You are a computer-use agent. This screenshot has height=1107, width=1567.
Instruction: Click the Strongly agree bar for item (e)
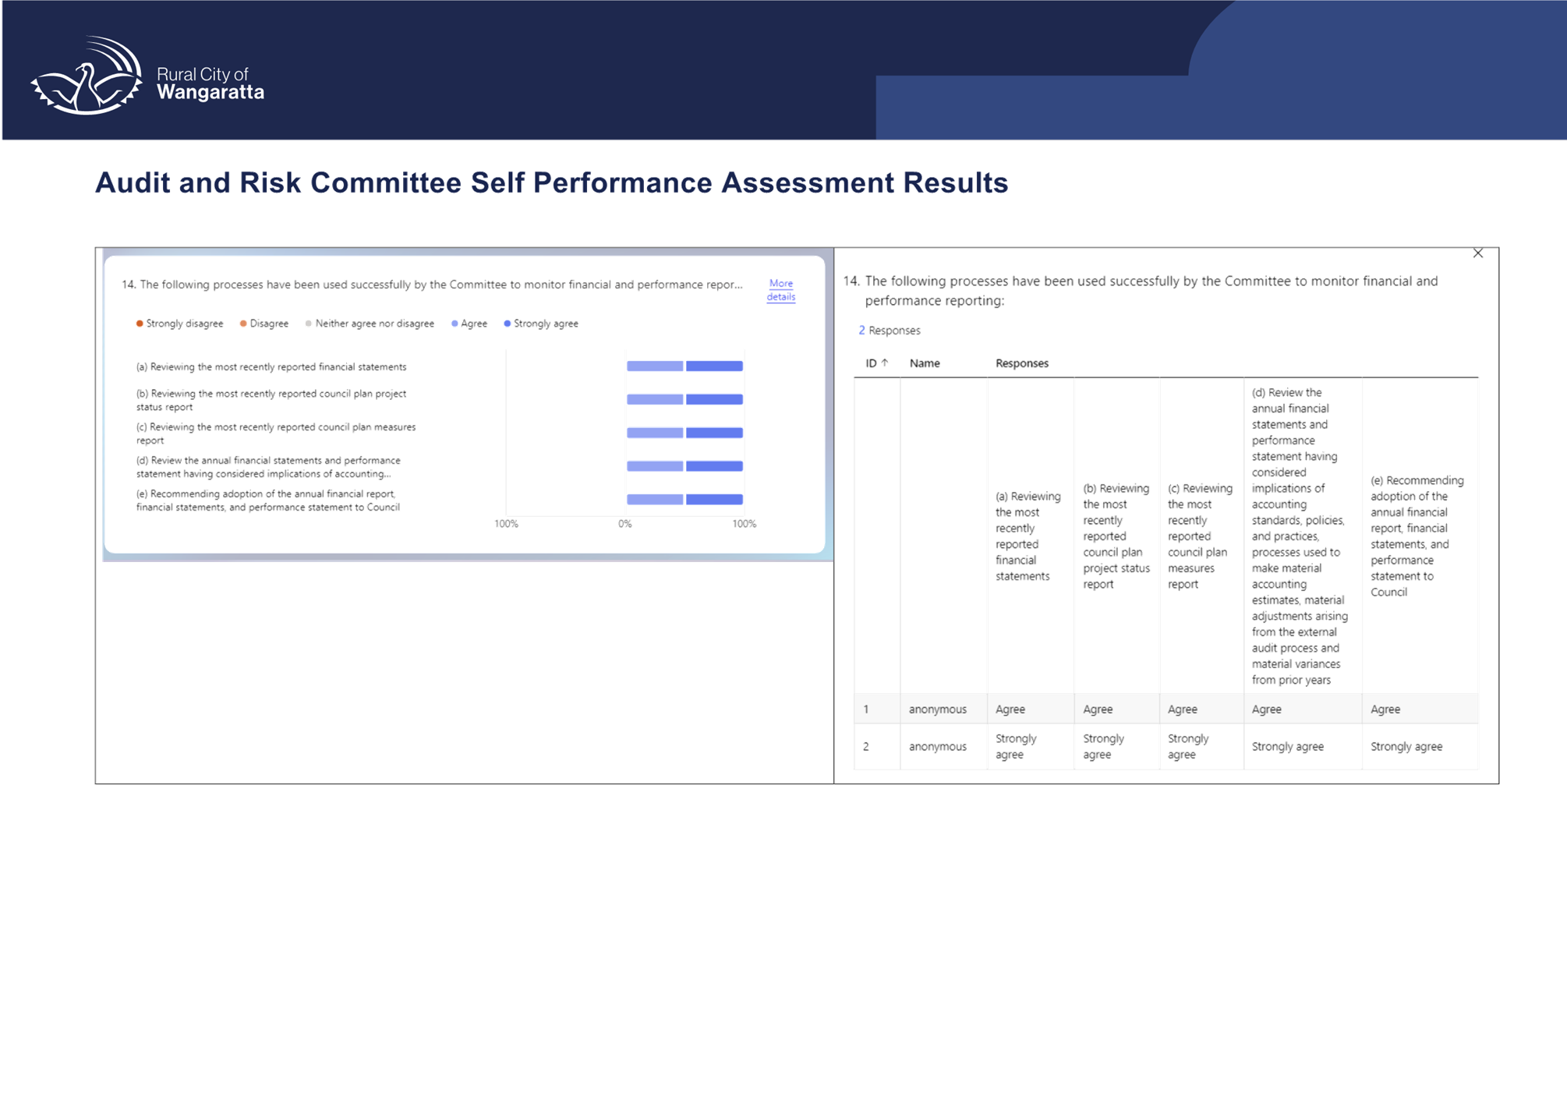pyautogui.click(x=714, y=500)
